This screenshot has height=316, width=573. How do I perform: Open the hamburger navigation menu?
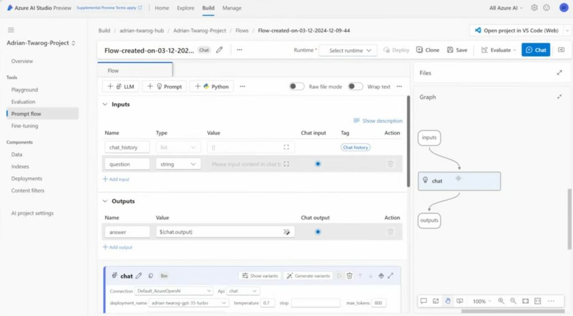[x=11, y=30]
